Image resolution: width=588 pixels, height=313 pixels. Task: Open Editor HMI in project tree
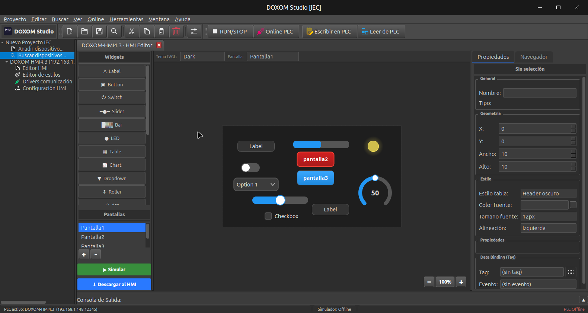(35, 68)
